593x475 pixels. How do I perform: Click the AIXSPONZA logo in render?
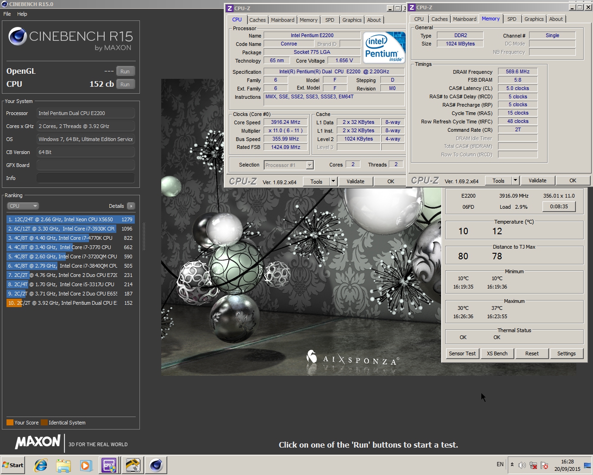(x=353, y=359)
